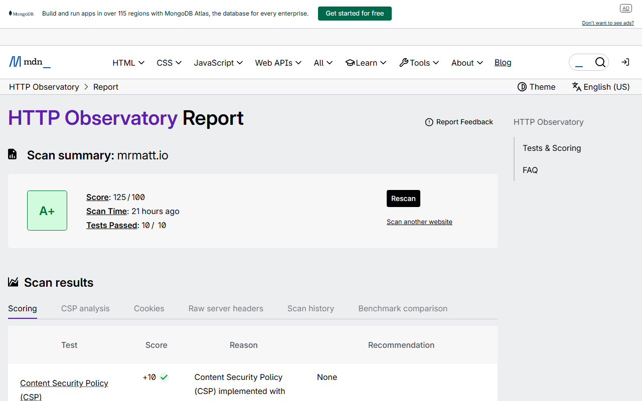The image size is (642, 401).
Task: Click the Report Feedback info icon
Action: pyautogui.click(x=429, y=122)
